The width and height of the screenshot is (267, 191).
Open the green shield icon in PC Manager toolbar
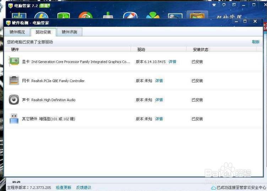pyautogui.click(x=64, y=16)
